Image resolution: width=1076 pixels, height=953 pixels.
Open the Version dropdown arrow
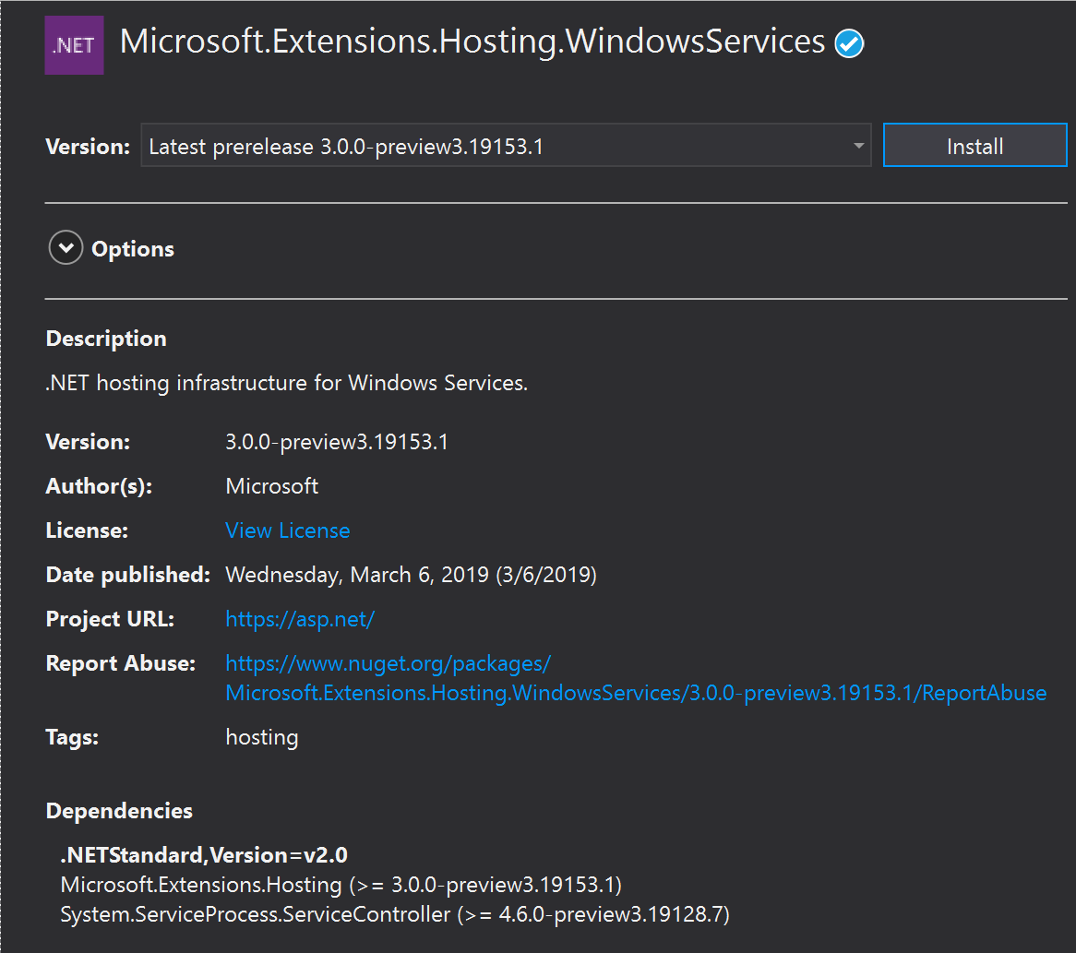click(x=858, y=146)
